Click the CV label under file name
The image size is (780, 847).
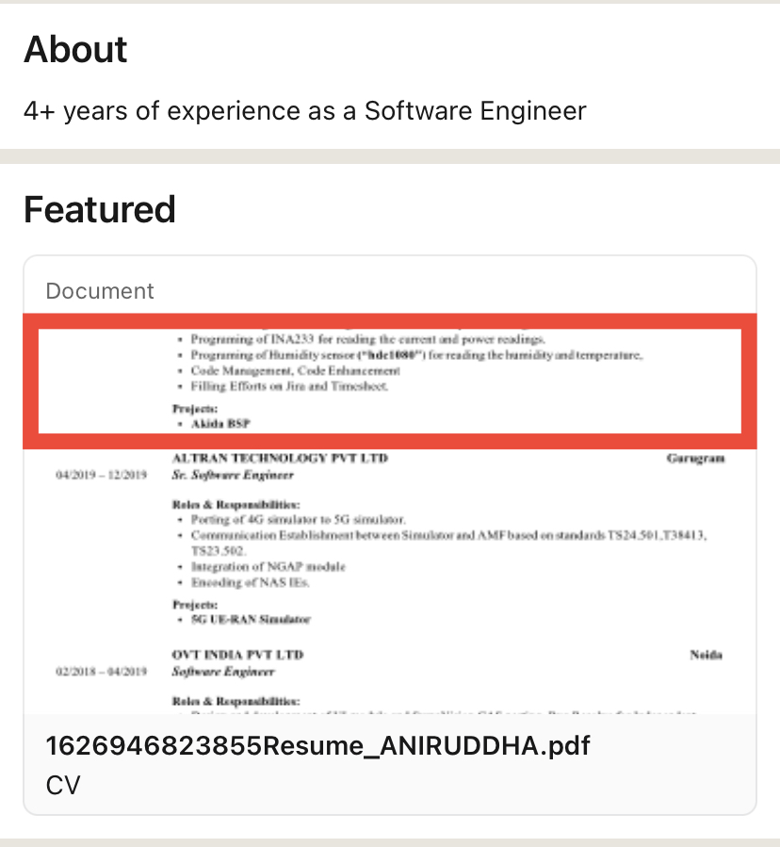[x=63, y=785]
